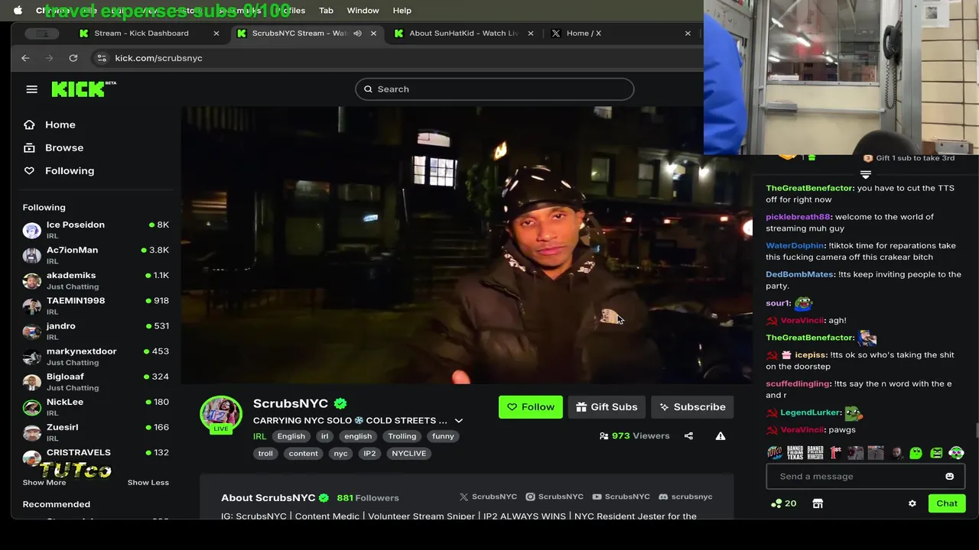Image resolution: width=979 pixels, height=550 pixels.
Task: Open the hamburger sidebar menu
Action: click(31, 89)
